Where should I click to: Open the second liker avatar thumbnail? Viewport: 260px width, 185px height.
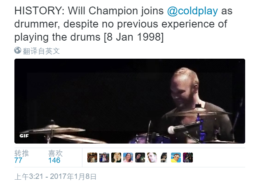[x=104, y=158]
